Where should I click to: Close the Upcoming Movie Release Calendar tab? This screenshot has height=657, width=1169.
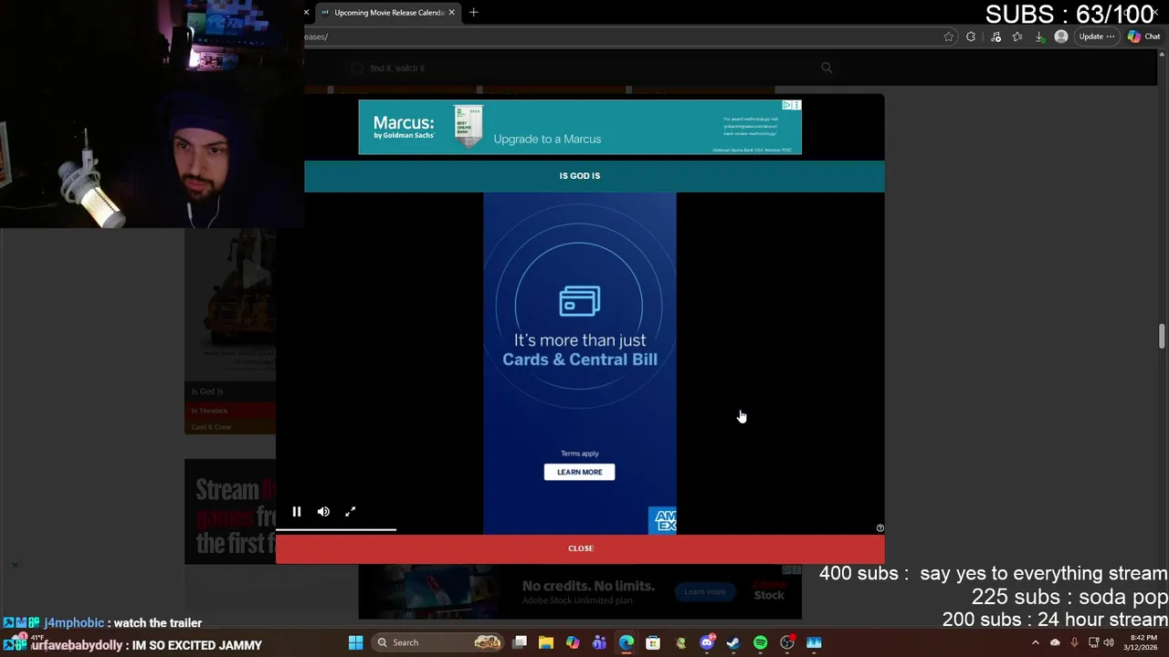tap(451, 13)
